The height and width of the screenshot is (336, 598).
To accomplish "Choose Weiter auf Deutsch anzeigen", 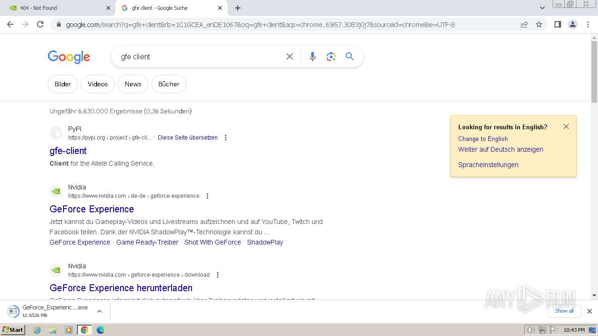I will (500, 149).
